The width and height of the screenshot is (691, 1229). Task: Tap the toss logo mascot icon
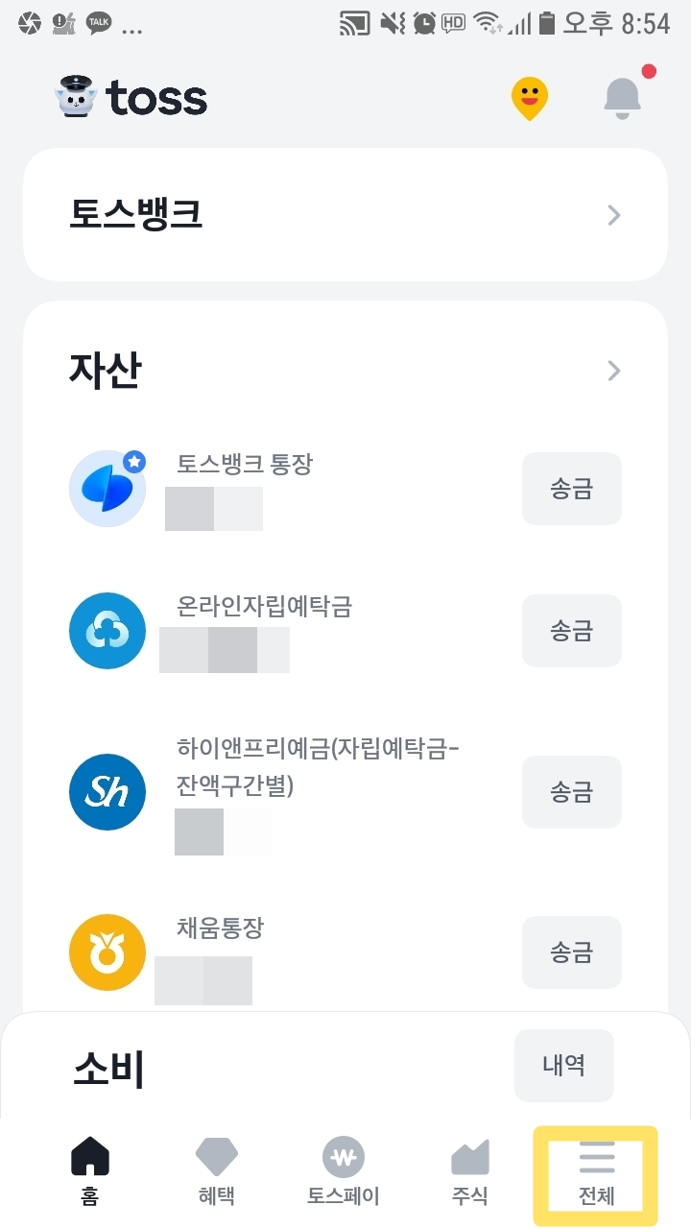78,98
